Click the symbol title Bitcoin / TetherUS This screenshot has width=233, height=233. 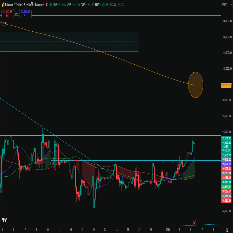click(15, 5)
